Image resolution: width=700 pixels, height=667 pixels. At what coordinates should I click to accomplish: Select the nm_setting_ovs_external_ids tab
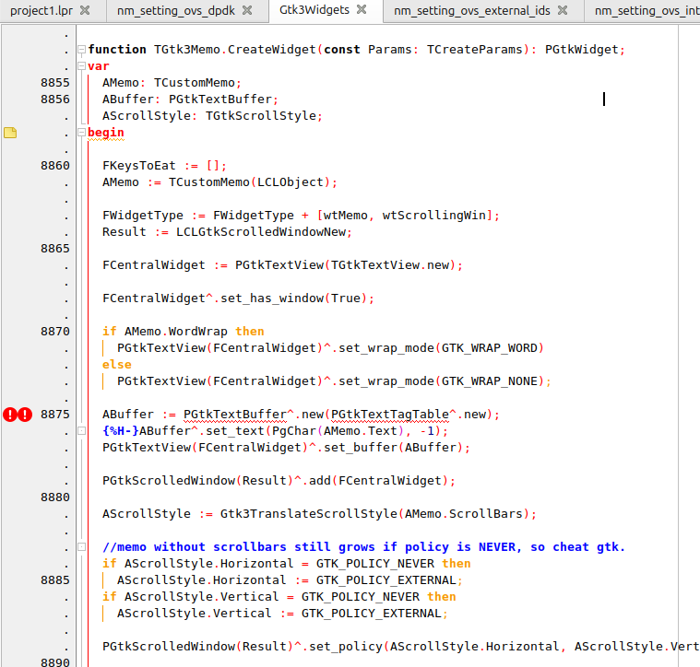click(x=472, y=11)
